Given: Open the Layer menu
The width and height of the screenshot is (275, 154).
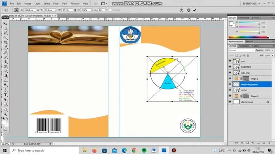Looking at the screenshot, I should point(37,3).
